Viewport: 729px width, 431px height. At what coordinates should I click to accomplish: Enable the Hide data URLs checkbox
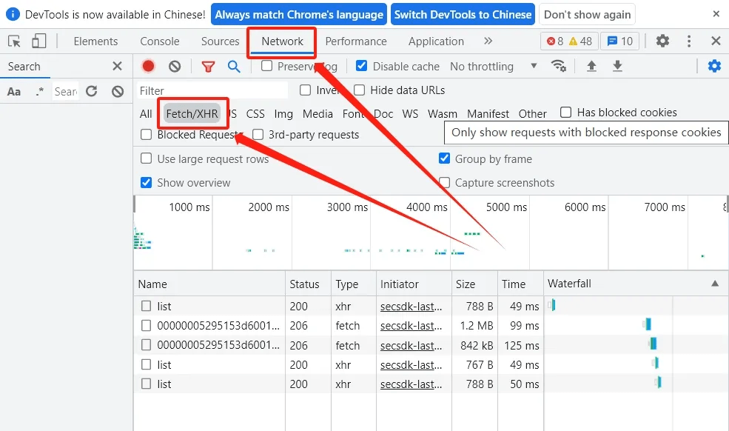tap(360, 90)
